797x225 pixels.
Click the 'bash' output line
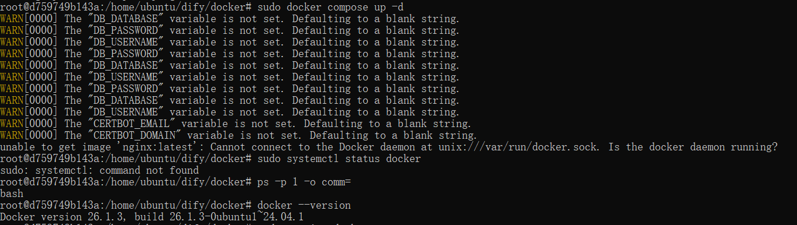click(12, 194)
